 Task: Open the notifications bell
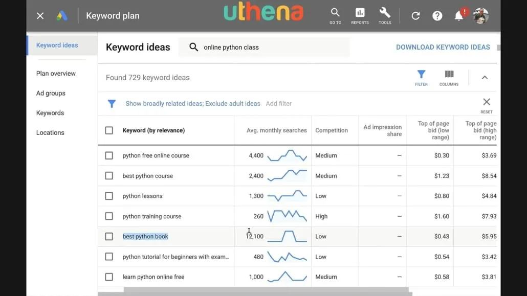click(x=459, y=15)
